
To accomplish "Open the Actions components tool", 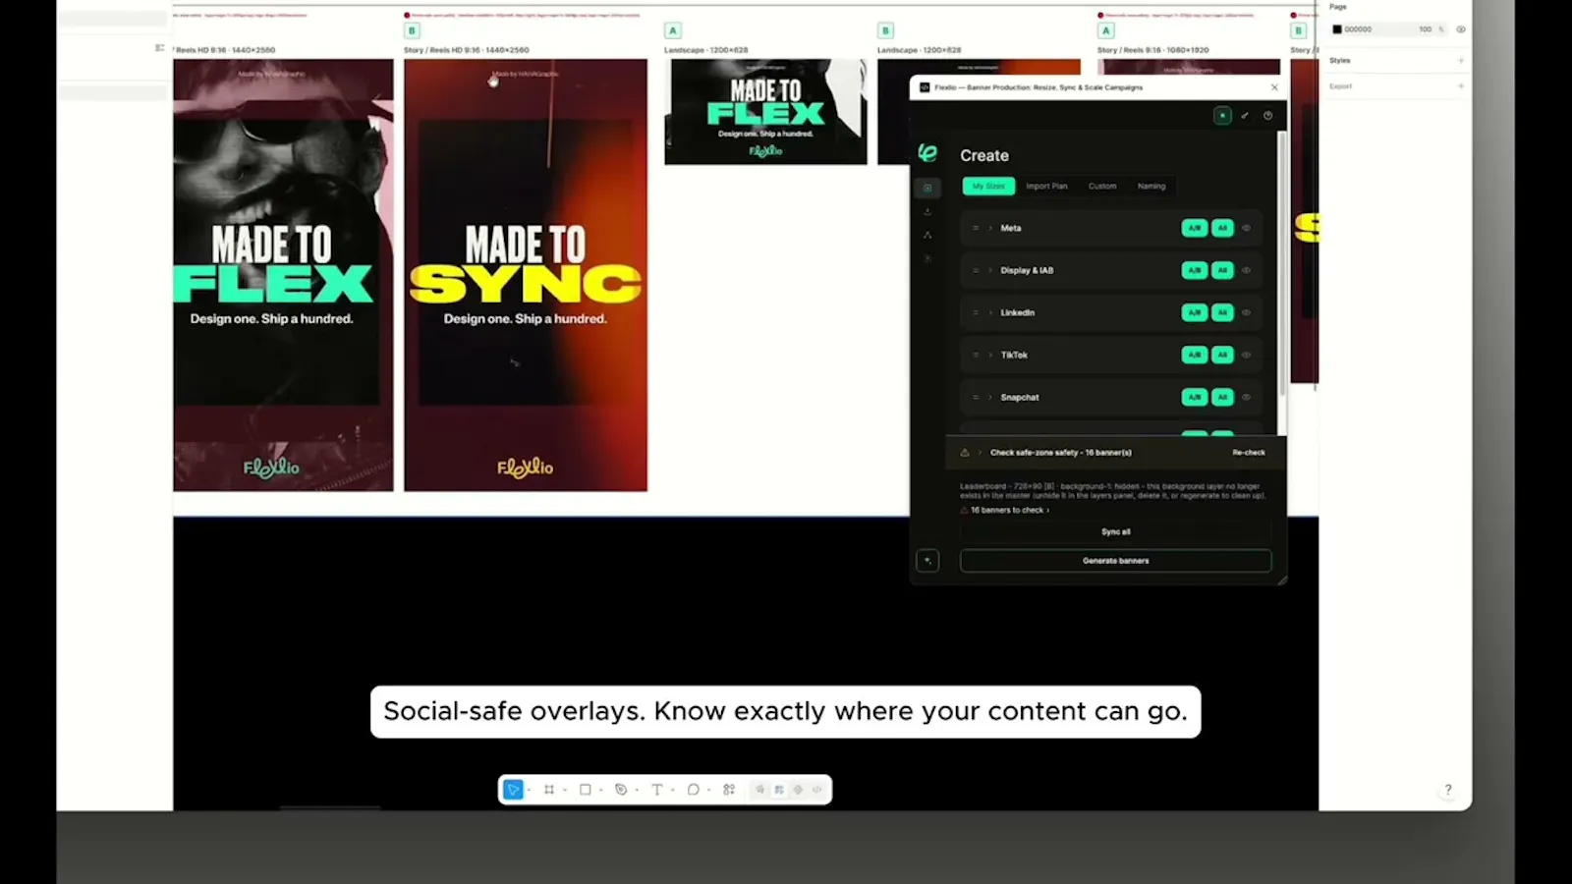I will pyautogui.click(x=729, y=790).
